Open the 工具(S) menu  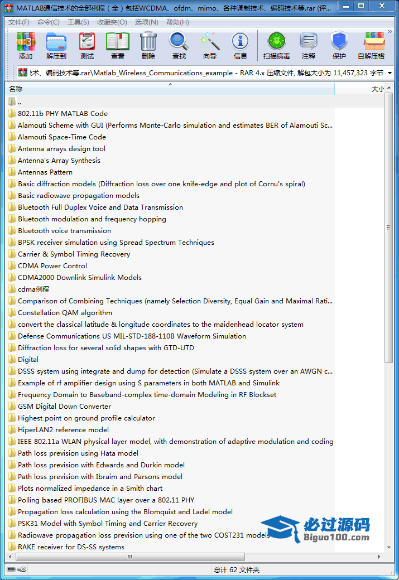pyautogui.click(x=78, y=22)
